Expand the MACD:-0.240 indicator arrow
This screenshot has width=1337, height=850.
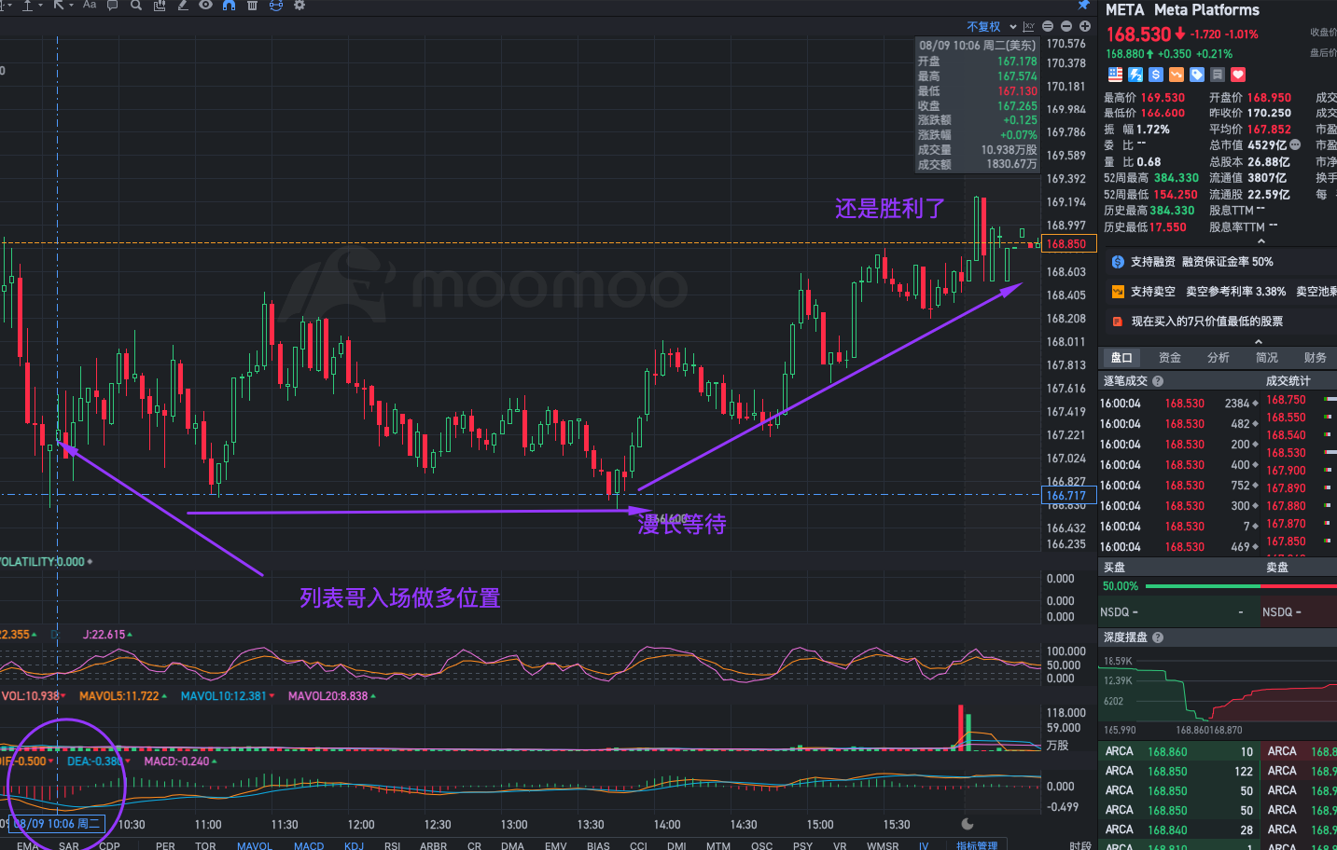point(215,761)
